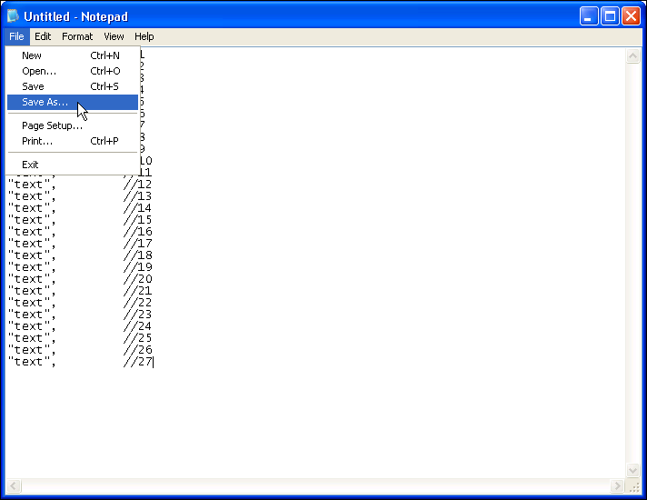647x500 pixels.
Task: Select Page Setup... from the File menu
Action: coord(52,125)
